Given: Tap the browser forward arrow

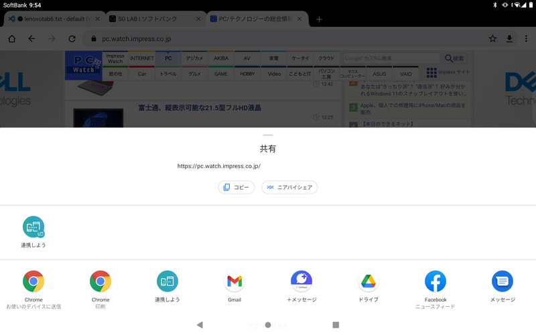Looking at the screenshot, I should click(x=52, y=39).
